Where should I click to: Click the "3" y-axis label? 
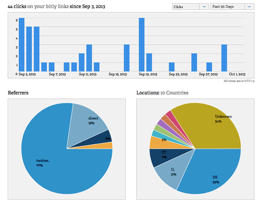tap(17, 47)
